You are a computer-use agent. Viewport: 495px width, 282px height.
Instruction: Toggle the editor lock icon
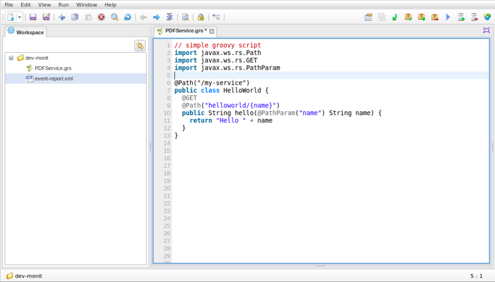pos(200,16)
